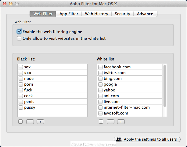Image resolution: width=187 pixels, height=147 pixels.
Task: Go to the Security tab
Action: point(122,14)
